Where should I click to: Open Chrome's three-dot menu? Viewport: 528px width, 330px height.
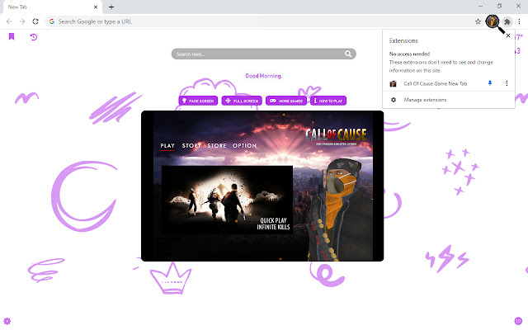click(519, 21)
